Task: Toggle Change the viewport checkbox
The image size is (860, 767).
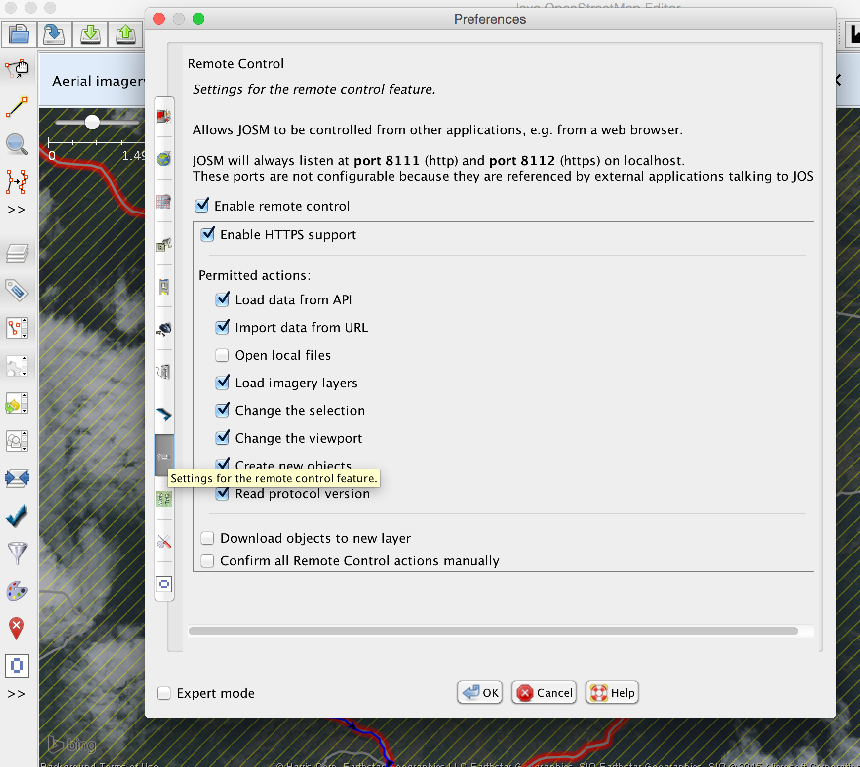Action: 222,438
